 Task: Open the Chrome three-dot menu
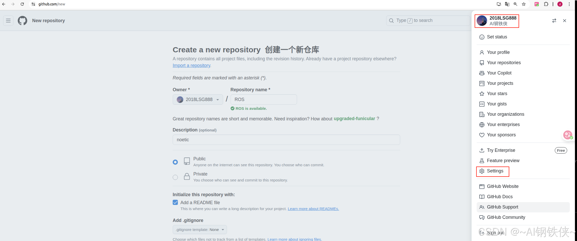[x=569, y=4]
